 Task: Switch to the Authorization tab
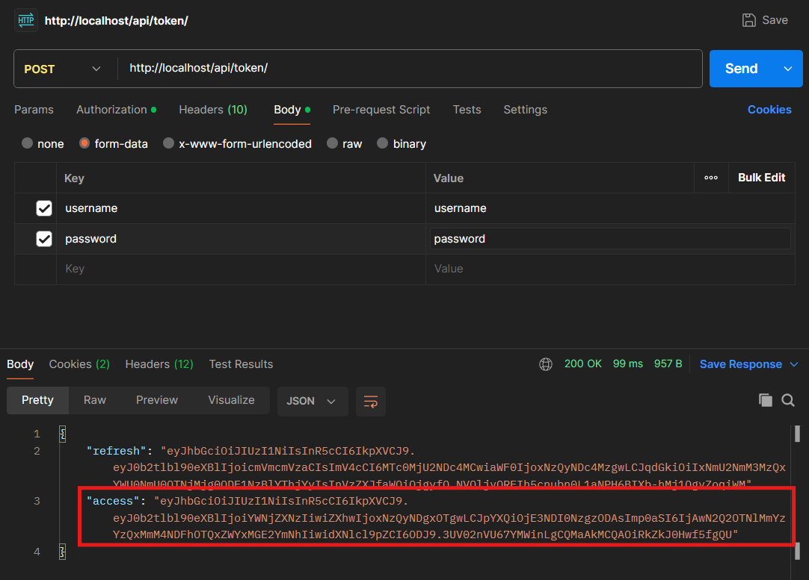[111, 110]
